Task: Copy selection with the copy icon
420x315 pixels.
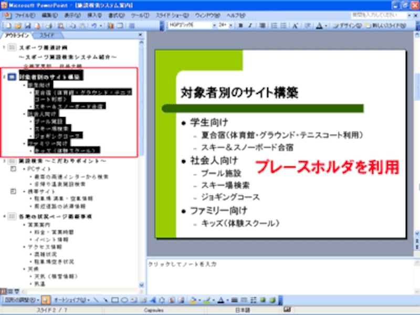Action: point(73,26)
